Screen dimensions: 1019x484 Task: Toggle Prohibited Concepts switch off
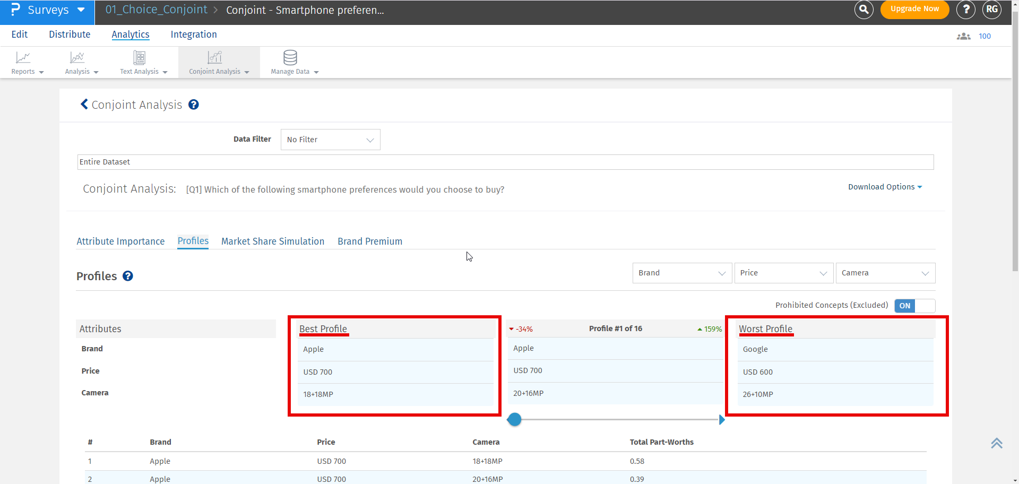[914, 306]
